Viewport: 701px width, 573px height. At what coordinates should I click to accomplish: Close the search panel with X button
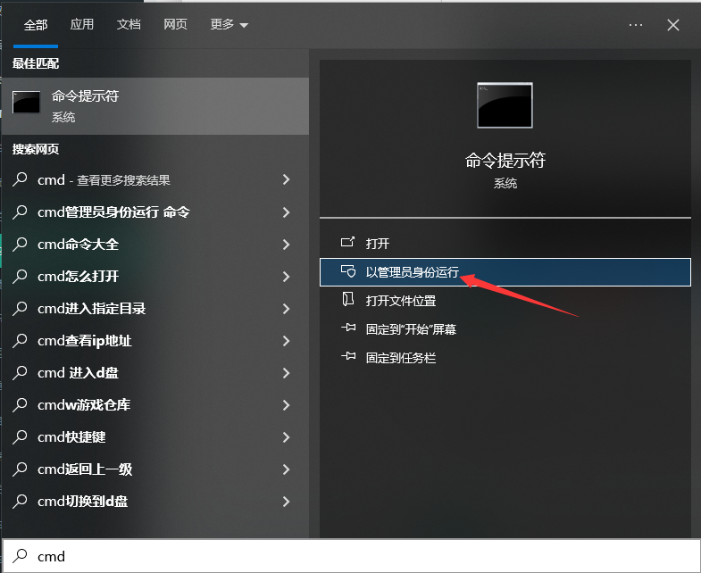tap(673, 25)
